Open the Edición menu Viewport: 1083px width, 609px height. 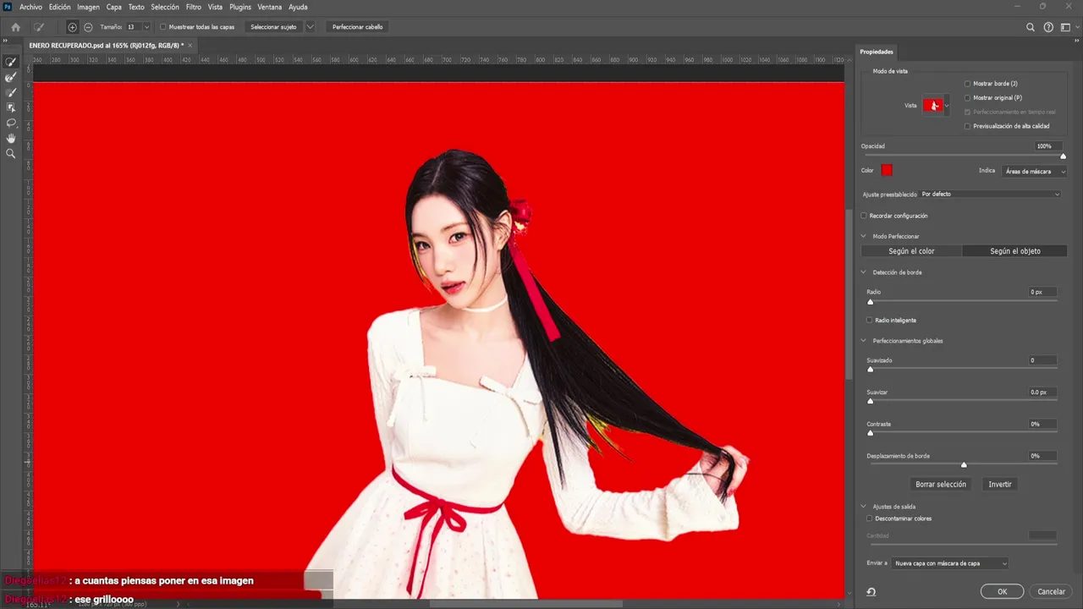click(x=59, y=7)
